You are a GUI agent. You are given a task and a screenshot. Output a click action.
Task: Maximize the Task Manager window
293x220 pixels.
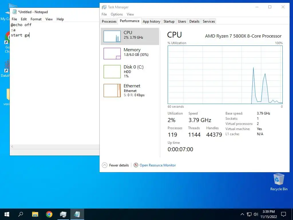[270, 7]
